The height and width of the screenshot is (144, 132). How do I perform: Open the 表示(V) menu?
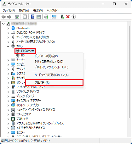38,10
